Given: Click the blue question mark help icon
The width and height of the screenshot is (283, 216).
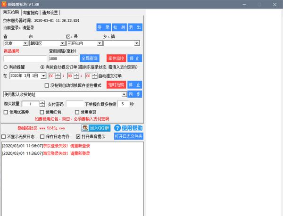Looking at the screenshot, I should 117,128.
